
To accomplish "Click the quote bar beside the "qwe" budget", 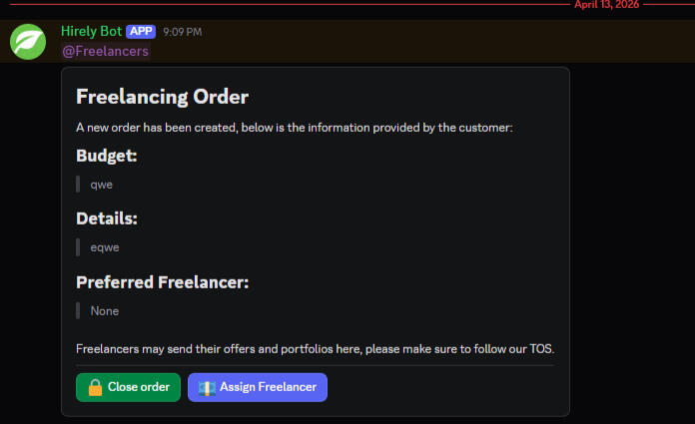I will click(78, 185).
